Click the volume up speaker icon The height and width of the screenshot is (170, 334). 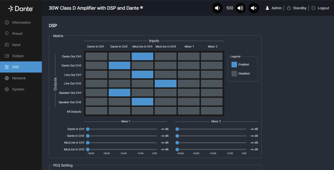241,8
